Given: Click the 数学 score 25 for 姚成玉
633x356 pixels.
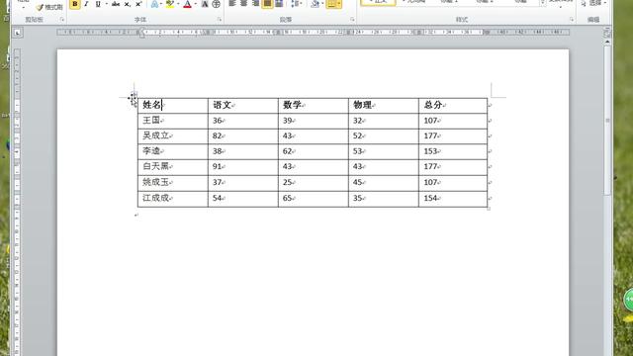Looking at the screenshot, I should tap(314, 182).
